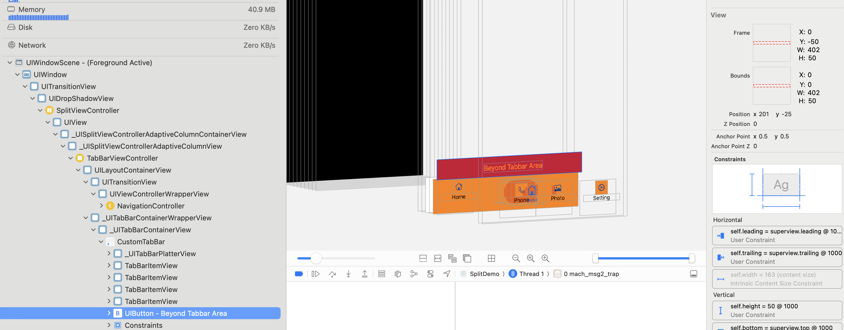This screenshot has height=330, width=844.
Task: Click the Debug Memory Graph icon
Action: 414,274
